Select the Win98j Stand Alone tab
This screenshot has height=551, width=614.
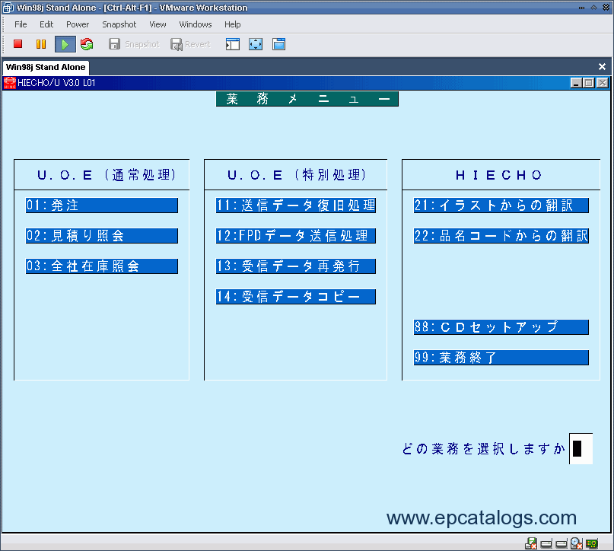click(46, 67)
